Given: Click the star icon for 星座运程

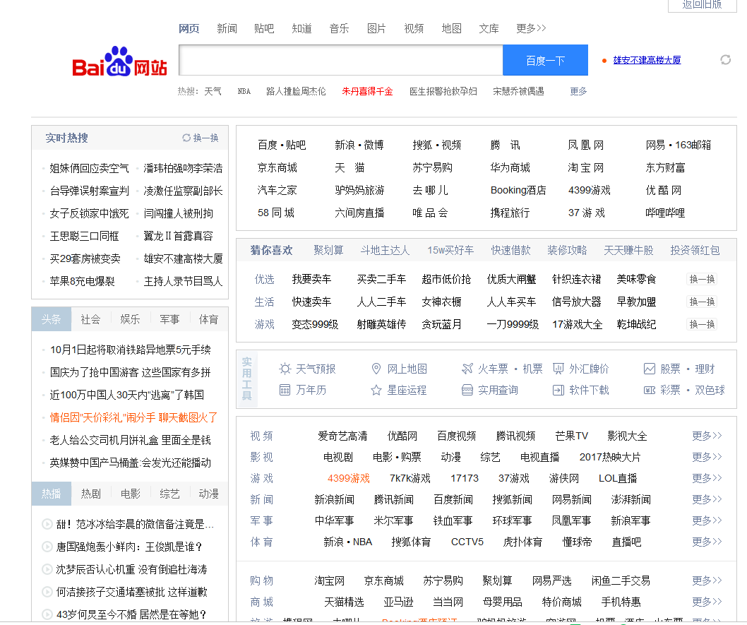Looking at the screenshot, I should coord(376,390).
